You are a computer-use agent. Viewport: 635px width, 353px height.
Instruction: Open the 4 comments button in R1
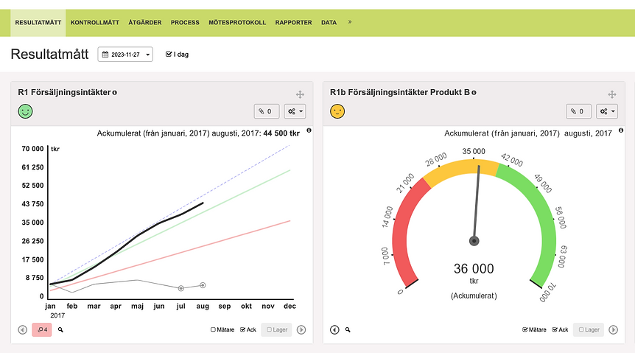pyautogui.click(x=42, y=330)
